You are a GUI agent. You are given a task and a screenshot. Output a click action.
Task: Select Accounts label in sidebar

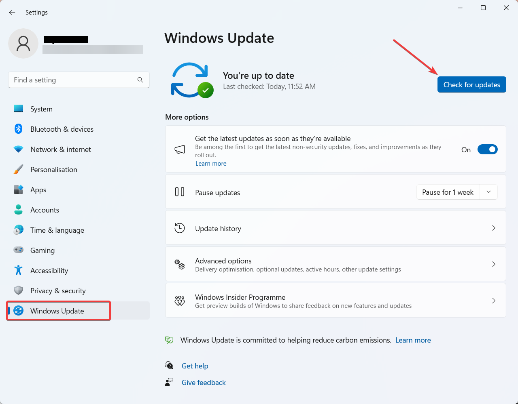point(45,210)
